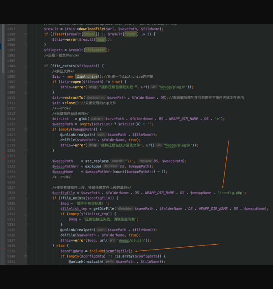This screenshot has height=289, width=273.
Task: Click the fold end marker at line 1338
Action: coord(26,246)
